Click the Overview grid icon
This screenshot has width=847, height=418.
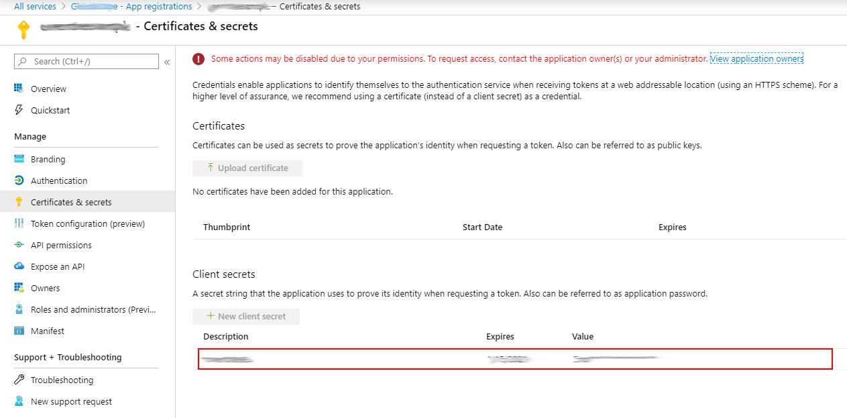point(19,89)
